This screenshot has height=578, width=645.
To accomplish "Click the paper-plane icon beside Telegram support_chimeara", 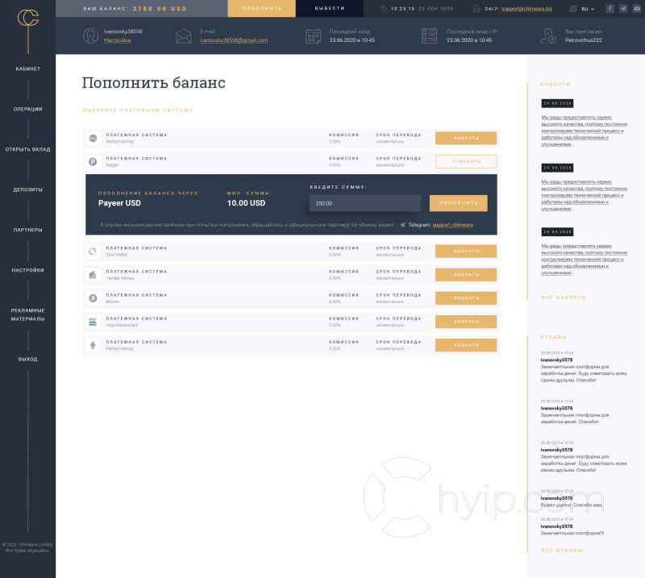I will (402, 225).
